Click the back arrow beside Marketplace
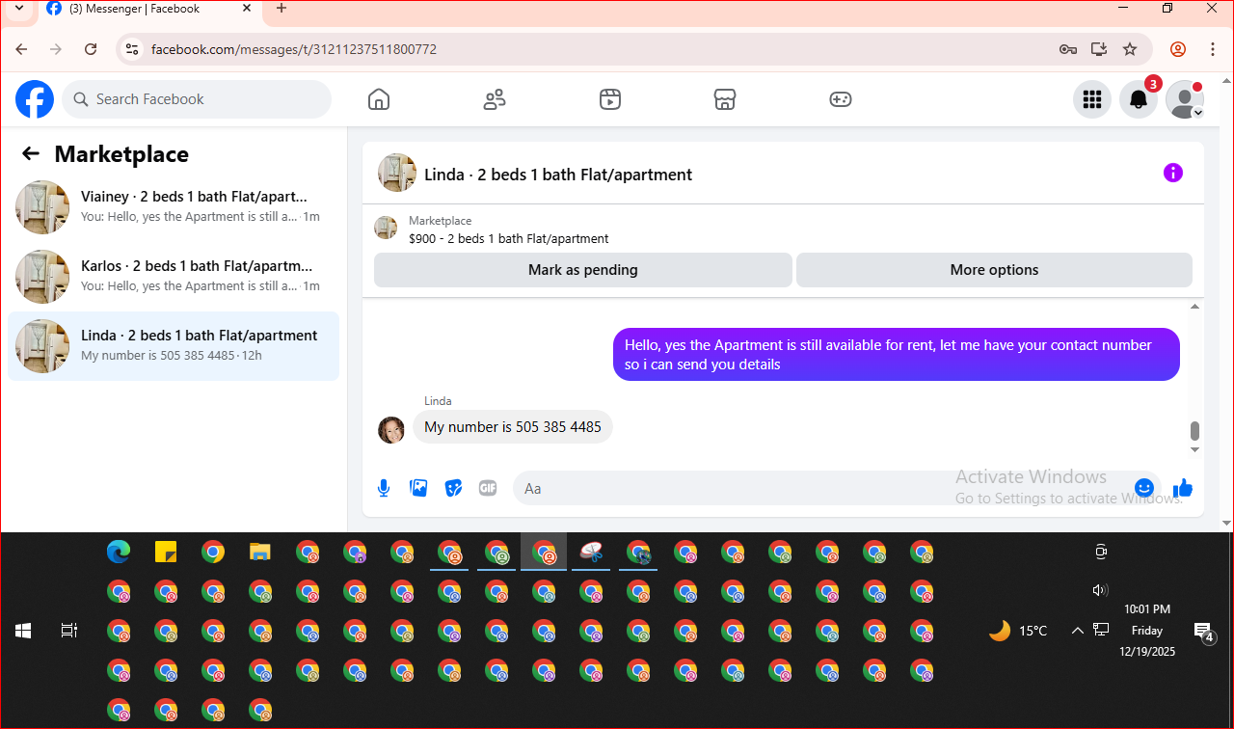Screen dimensions: 1234x729 click(x=31, y=153)
